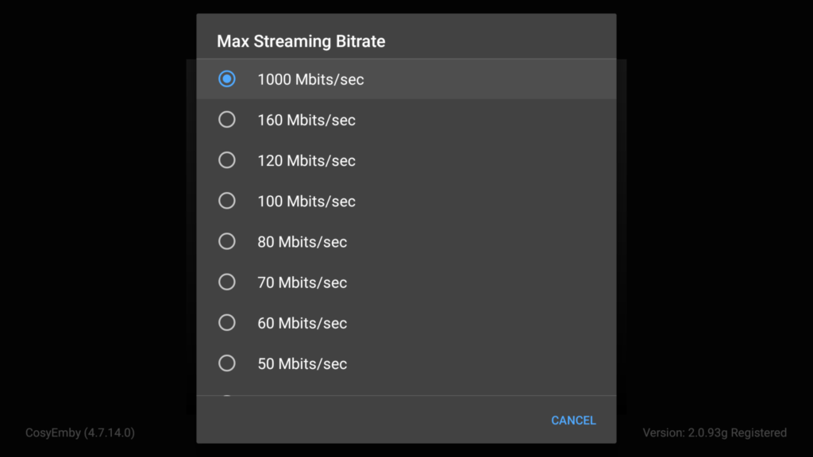Click the Max Streaming Bitrate dialog title

point(301,41)
